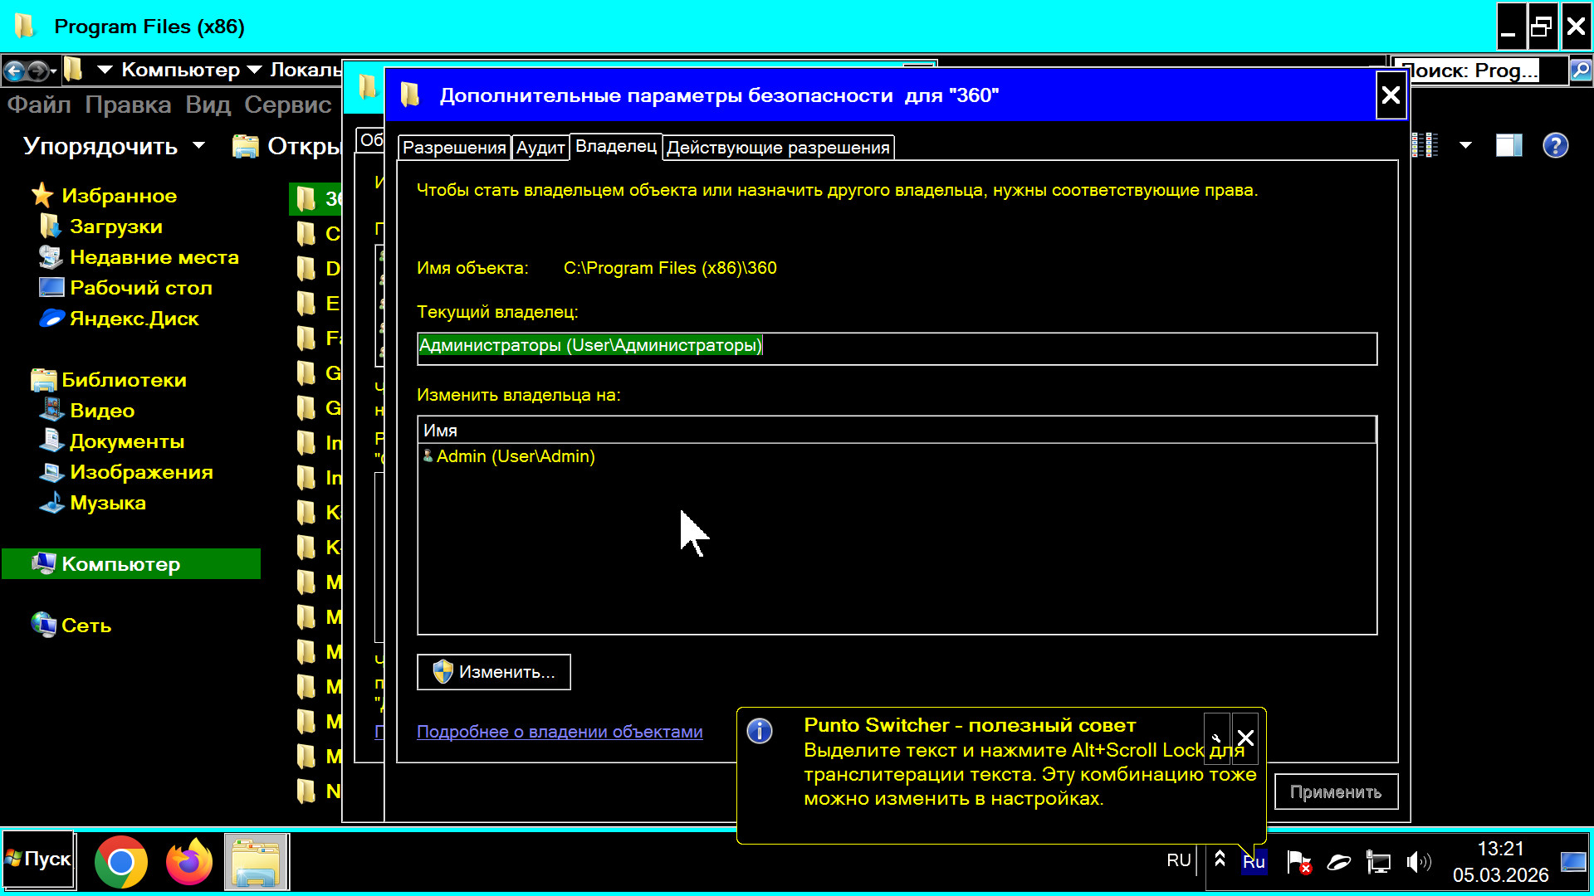
Task: Switch to the Разрешения tab
Action: 454,148
